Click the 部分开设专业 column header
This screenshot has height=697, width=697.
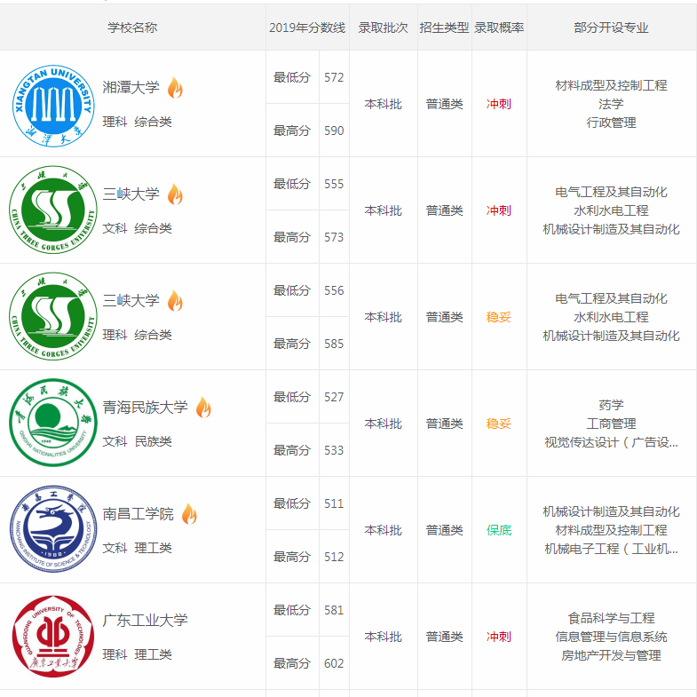pos(611,28)
